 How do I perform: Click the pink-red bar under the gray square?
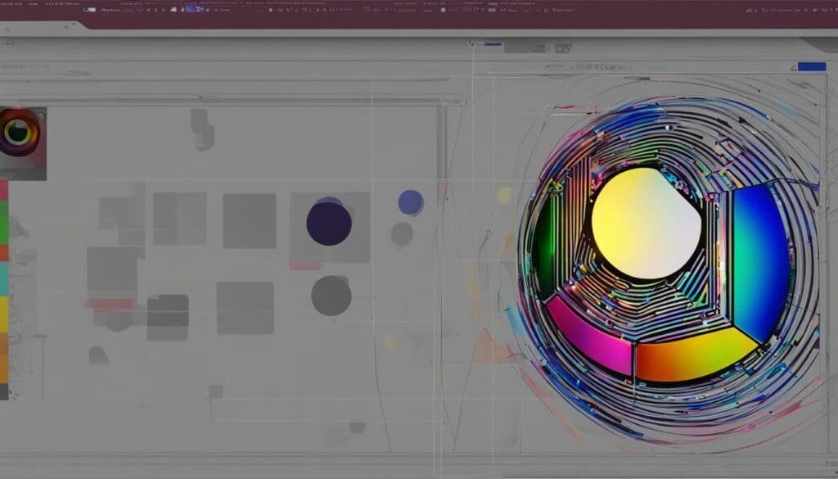(110, 304)
